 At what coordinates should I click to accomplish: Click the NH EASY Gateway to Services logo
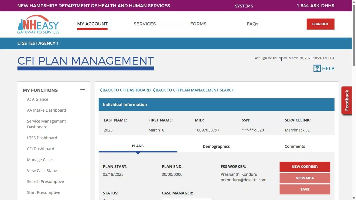[x=38, y=24]
